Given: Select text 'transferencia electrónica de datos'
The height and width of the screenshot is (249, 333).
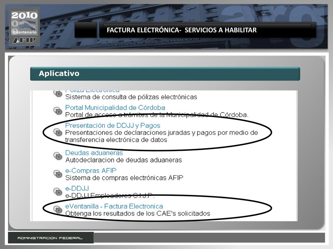Looking at the screenshot, I should click(116, 140).
